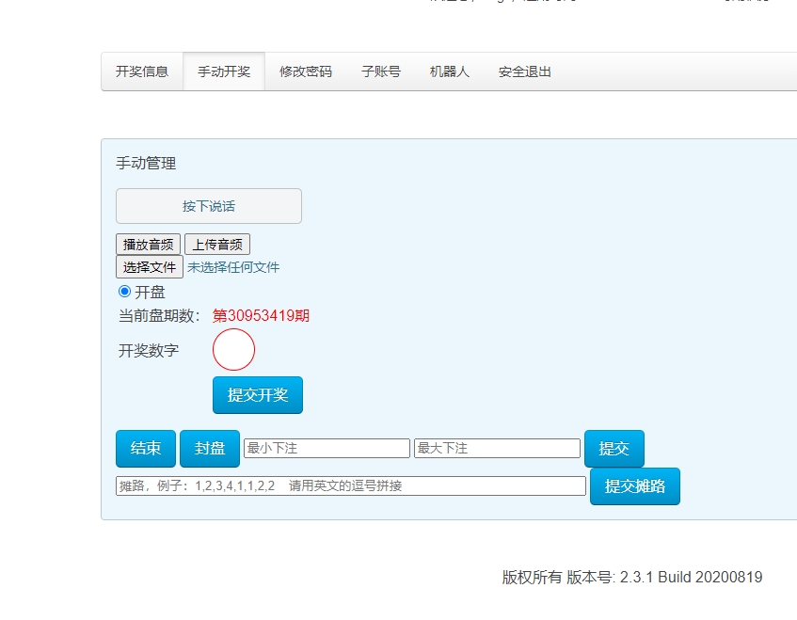Click the 结束 button
This screenshot has width=797, height=620.
(146, 448)
